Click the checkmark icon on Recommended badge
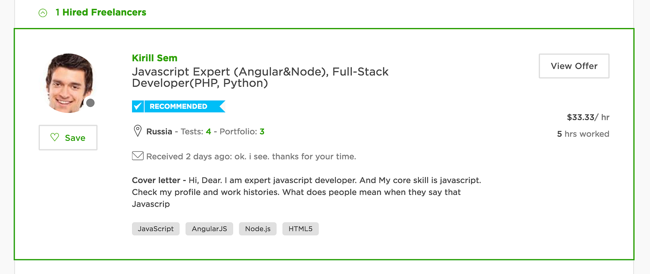Viewport: 650px width, 274px height. (x=138, y=106)
